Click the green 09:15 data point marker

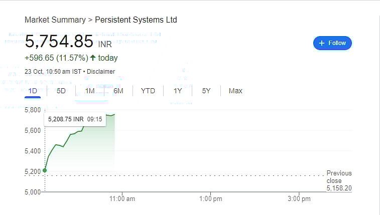point(45,170)
